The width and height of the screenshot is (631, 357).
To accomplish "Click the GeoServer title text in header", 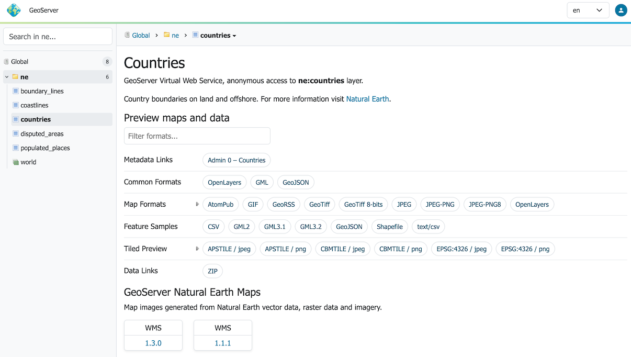I will pos(44,10).
